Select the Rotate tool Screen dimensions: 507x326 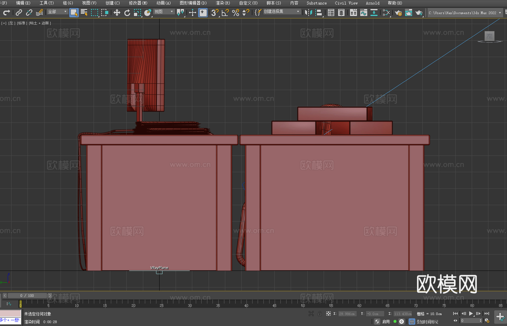(127, 13)
